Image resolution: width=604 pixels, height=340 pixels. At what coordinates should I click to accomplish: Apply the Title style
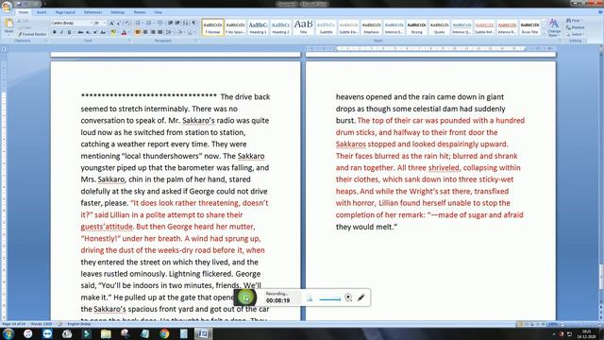coord(303,27)
